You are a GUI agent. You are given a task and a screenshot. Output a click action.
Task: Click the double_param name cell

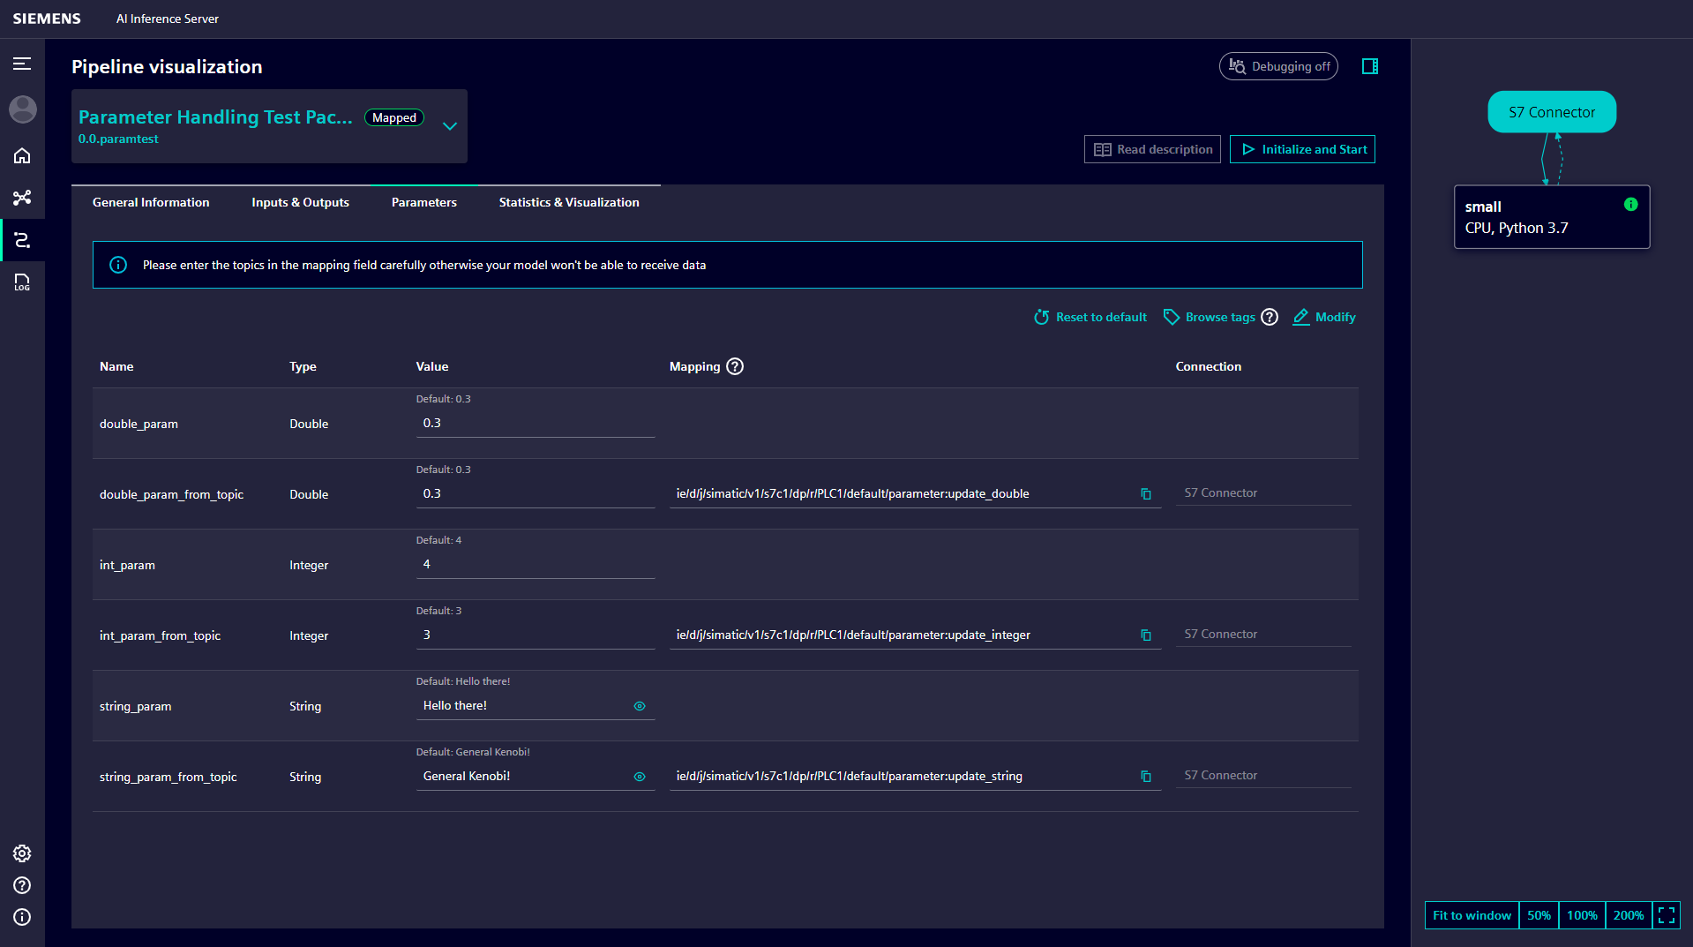[x=139, y=424]
